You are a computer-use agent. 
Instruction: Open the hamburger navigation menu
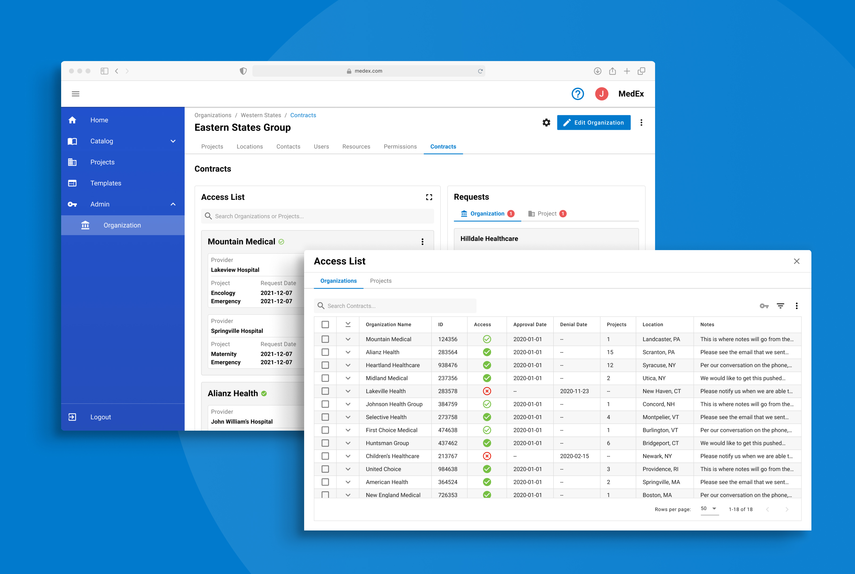click(x=76, y=94)
